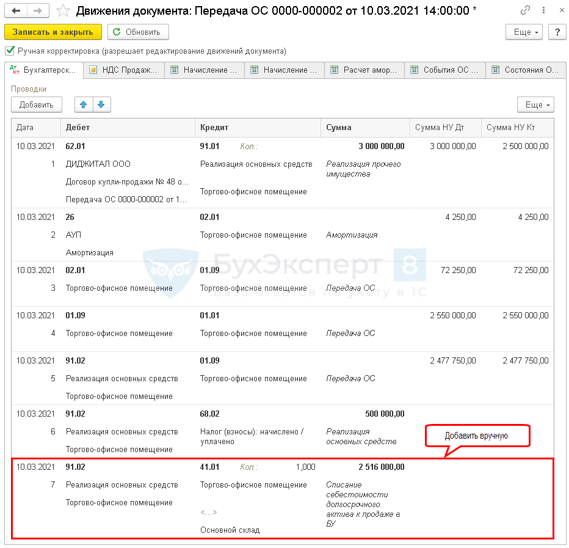
Task: Open Расчет амортизации tab
Action: click(x=364, y=70)
